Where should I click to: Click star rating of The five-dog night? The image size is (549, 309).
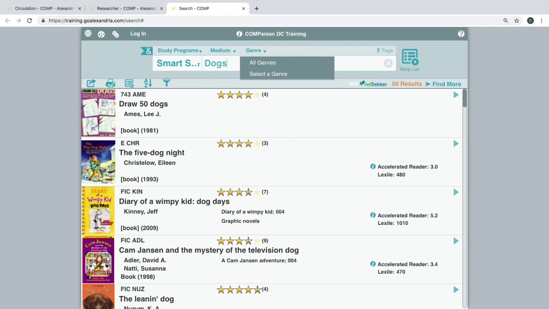click(238, 143)
